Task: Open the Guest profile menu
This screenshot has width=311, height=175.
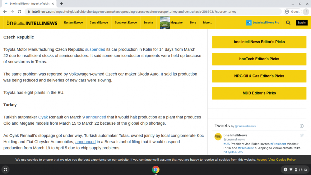Action: pos(293,12)
